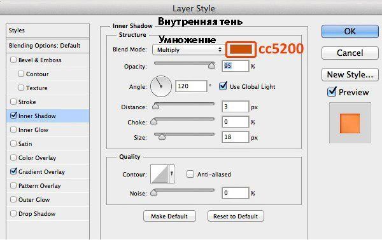Click the orange style preview thumbnail
Image resolution: width=382 pixels, height=240 pixels.
pos(350,123)
